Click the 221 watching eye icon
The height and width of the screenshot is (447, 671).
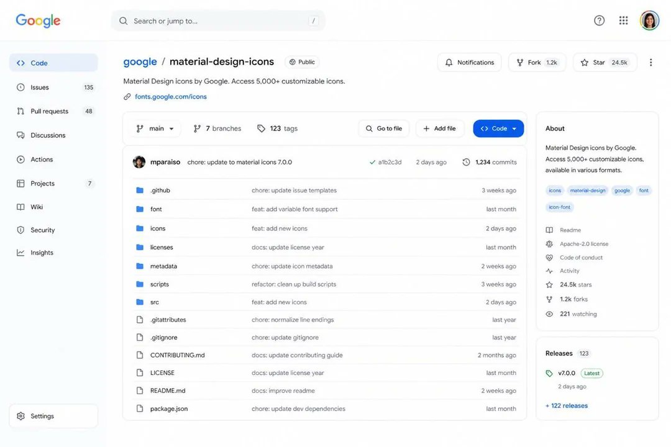(549, 314)
